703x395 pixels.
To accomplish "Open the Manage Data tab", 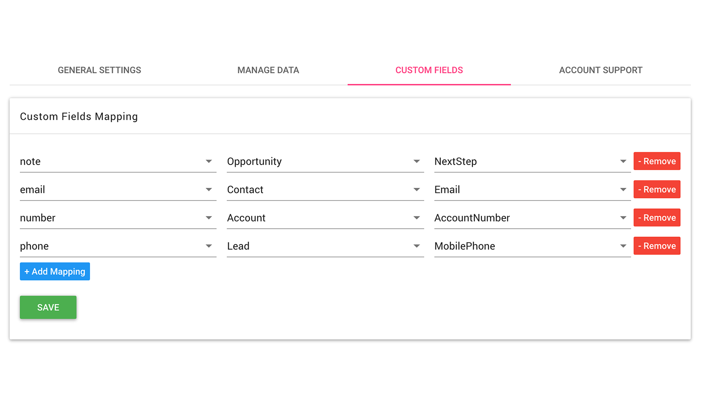I will (268, 70).
